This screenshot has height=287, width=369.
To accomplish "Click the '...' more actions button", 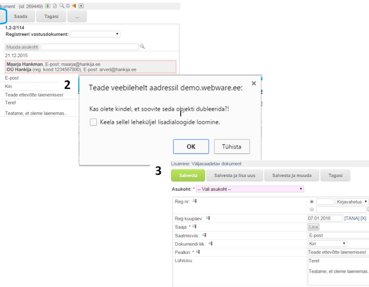I will pyautogui.click(x=77, y=16).
